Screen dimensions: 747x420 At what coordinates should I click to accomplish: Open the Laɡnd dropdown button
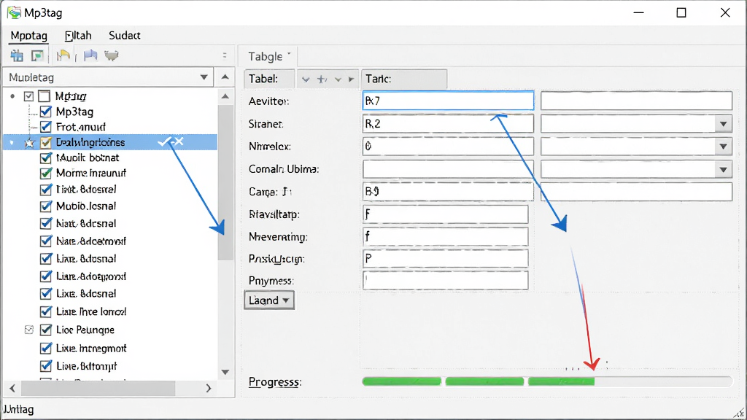(269, 300)
